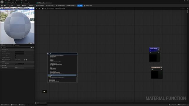Viewport: 189px width, 106px height.
Task: Open the Cmd console type dropdown
Action: [21, 105]
